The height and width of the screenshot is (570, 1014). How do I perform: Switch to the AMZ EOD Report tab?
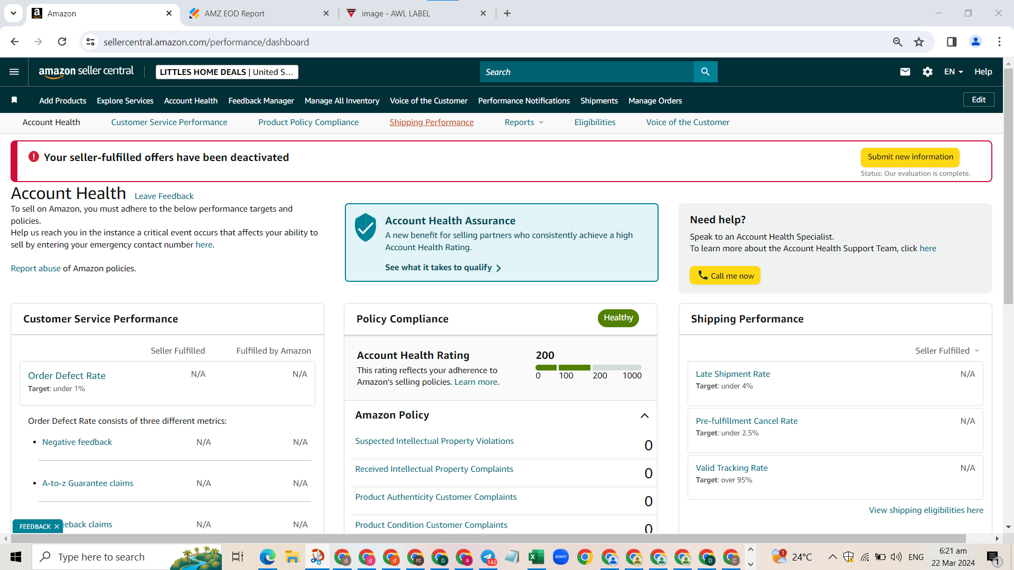[260, 13]
